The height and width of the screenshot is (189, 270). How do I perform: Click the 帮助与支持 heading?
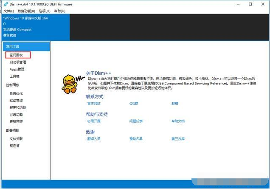click(x=97, y=114)
